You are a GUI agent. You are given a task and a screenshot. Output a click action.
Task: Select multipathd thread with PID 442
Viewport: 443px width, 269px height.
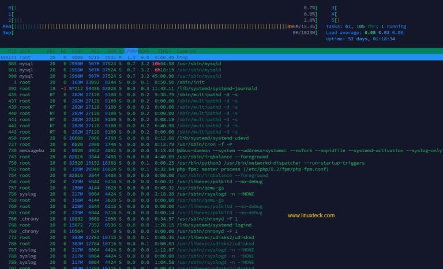point(221,126)
